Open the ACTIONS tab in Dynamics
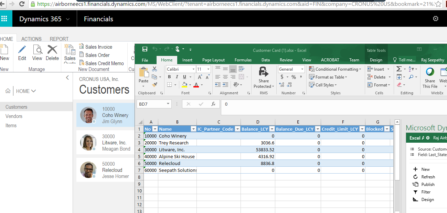 31,39
